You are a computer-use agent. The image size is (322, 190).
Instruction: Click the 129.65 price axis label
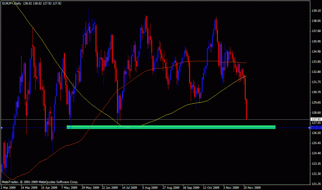[316, 102]
